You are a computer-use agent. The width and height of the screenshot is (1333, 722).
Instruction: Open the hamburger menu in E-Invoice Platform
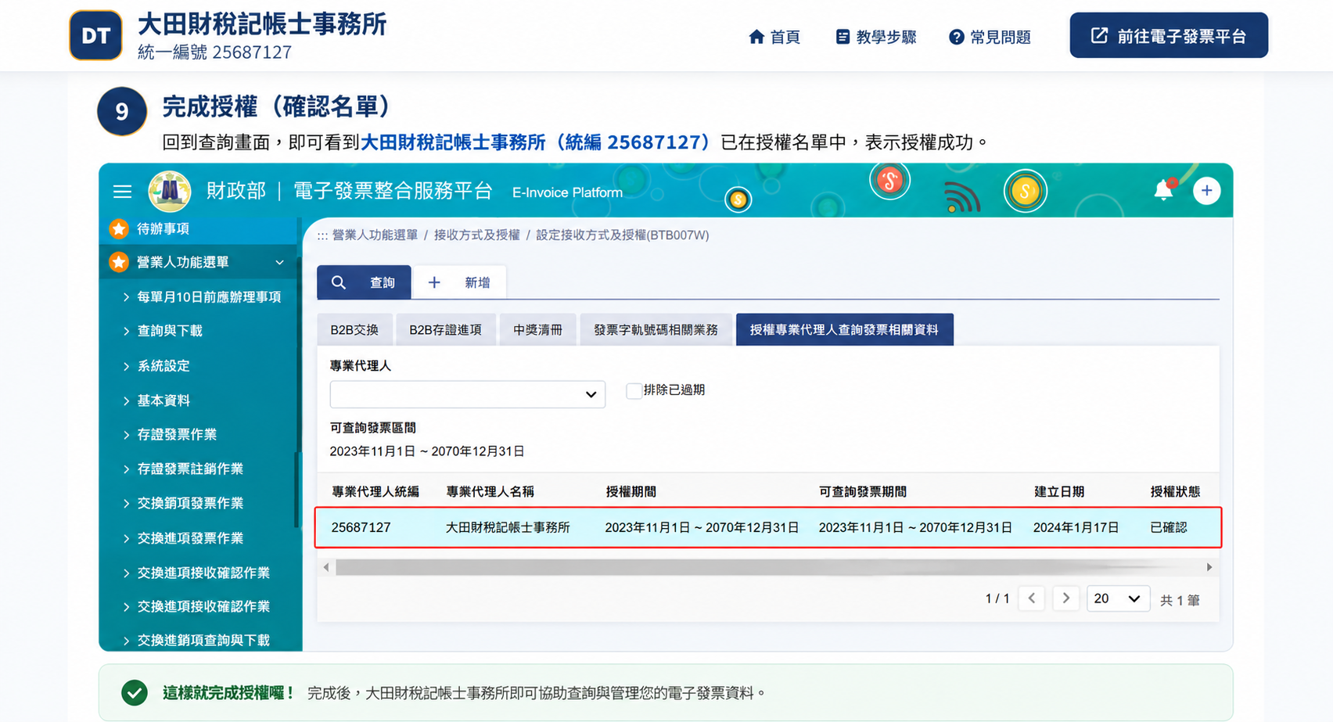tap(122, 192)
